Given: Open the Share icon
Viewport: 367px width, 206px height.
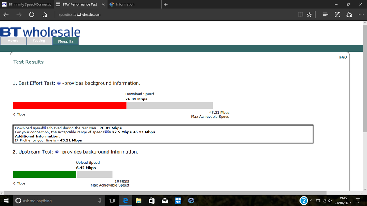Looking at the screenshot, I should coord(349,15).
